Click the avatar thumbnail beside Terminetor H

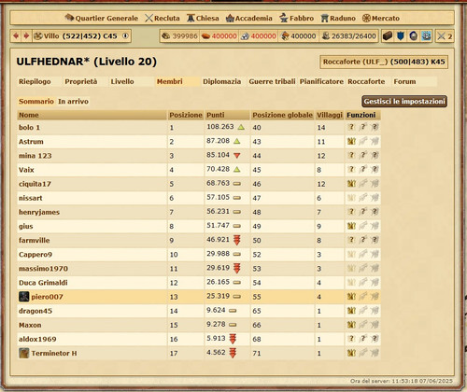point(24,353)
